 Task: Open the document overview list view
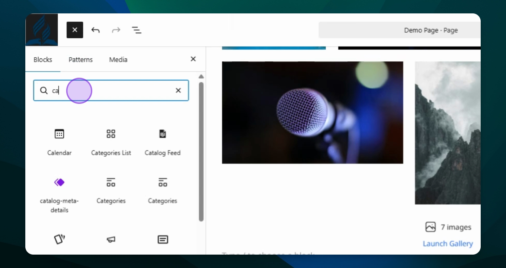tap(137, 30)
